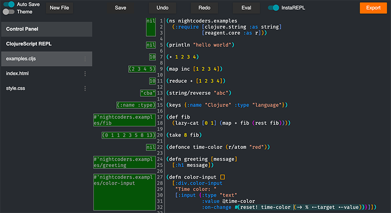Click line number 27 in the gutter
Image resolution: width=391 pixels, height=213 pixels.
[x=160, y=177]
